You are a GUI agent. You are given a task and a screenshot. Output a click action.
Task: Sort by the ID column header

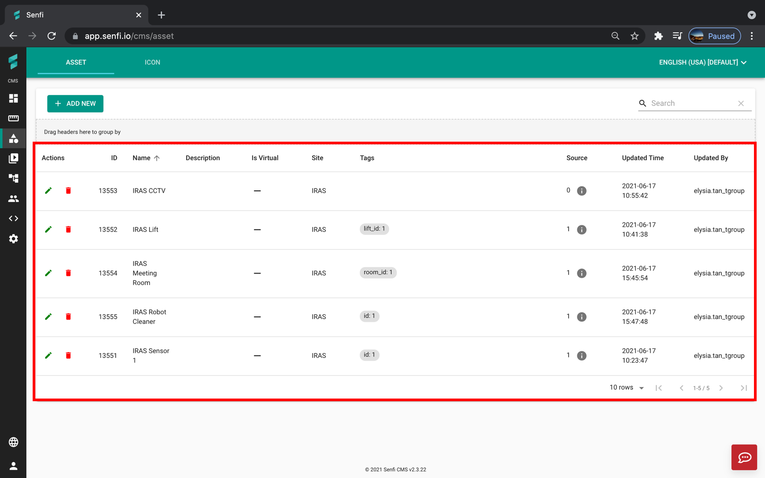pos(114,158)
